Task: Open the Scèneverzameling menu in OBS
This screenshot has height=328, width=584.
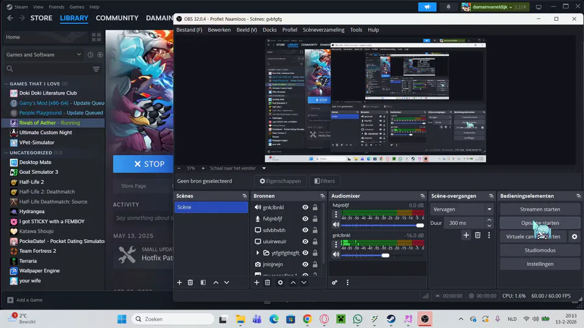Action: point(323,30)
